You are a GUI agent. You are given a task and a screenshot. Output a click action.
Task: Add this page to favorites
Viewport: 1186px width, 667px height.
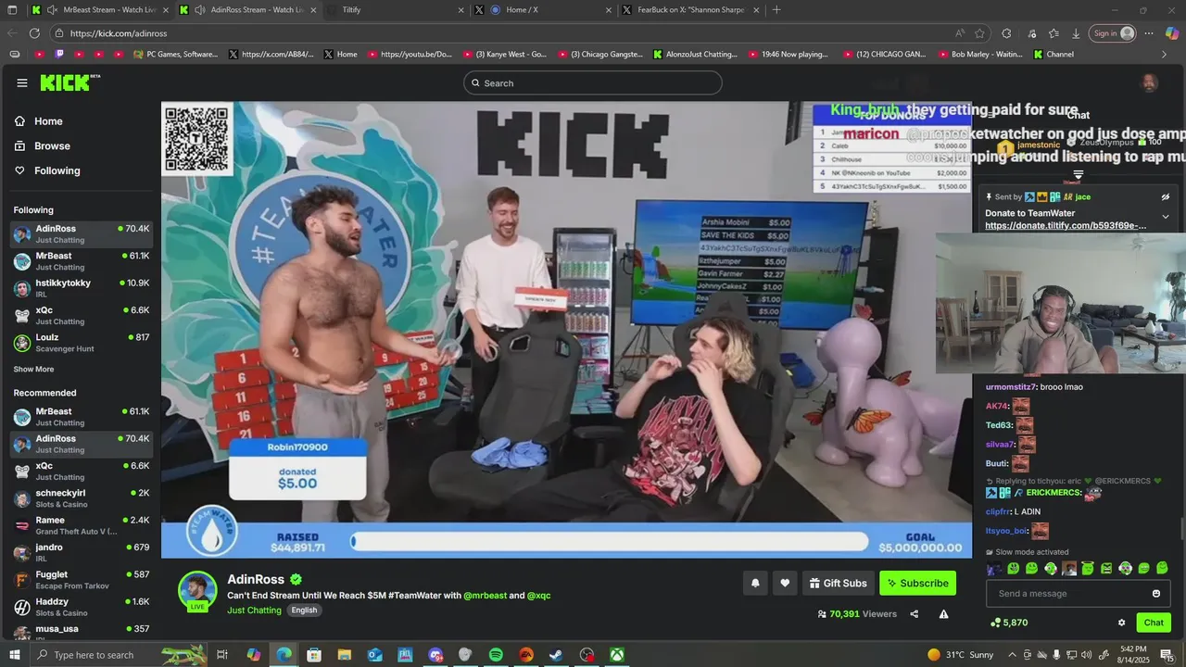[x=980, y=33]
